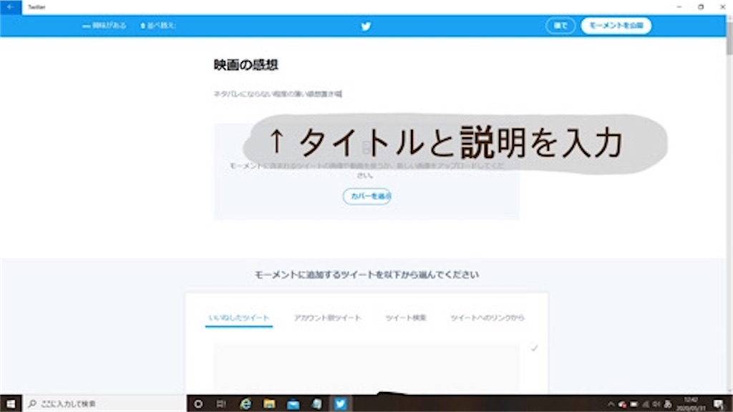Click the volume speaker icon in tray
This screenshot has width=733, height=412.
pos(656,404)
